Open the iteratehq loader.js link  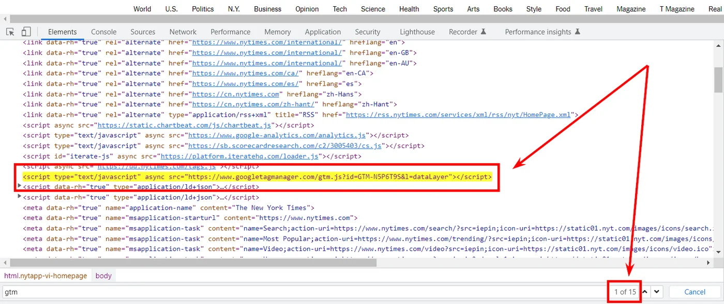[239, 156]
